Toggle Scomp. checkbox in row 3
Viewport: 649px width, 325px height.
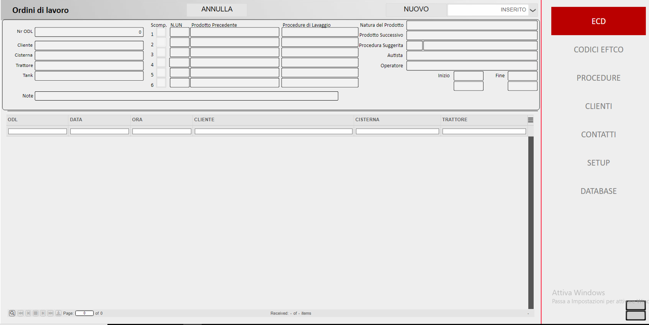pyautogui.click(x=161, y=53)
